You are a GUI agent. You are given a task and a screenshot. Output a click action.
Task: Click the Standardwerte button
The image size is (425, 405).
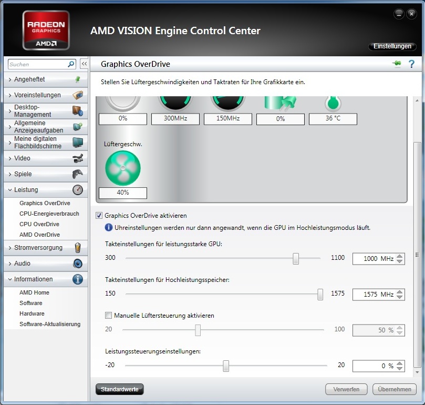(120, 389)
